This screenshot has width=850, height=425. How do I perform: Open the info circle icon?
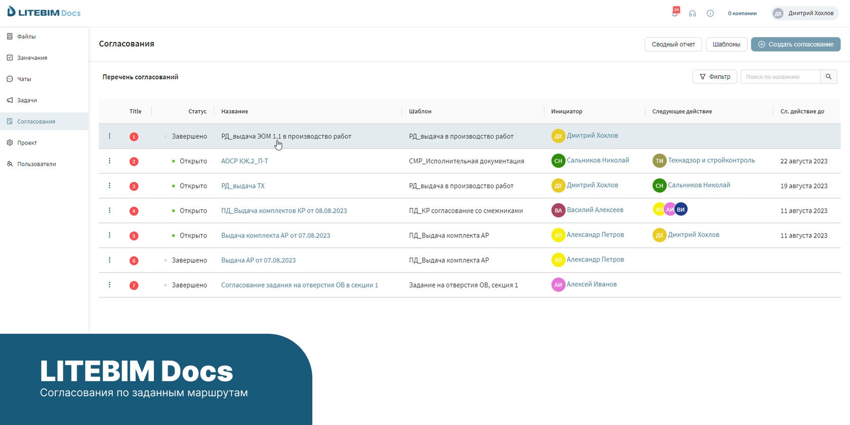click(710, 14)
